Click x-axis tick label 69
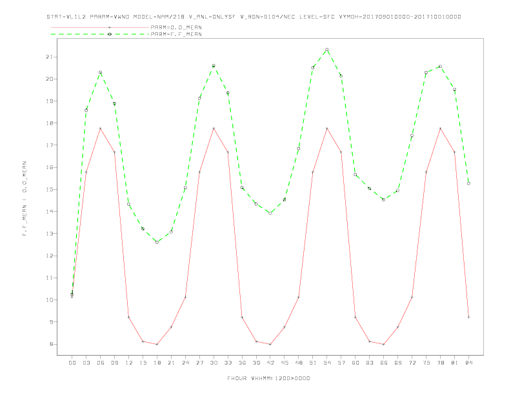Screen dimensions: 511x395 [x=398, y=363]
